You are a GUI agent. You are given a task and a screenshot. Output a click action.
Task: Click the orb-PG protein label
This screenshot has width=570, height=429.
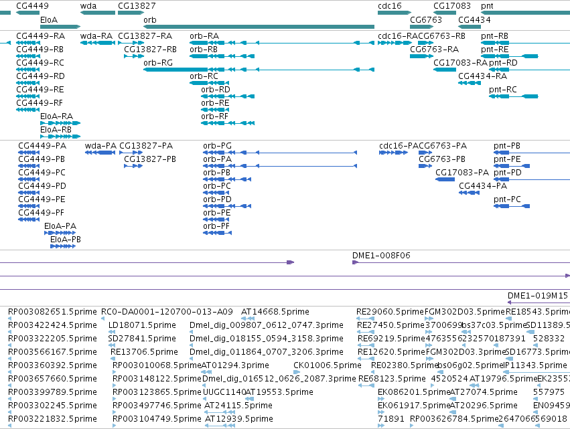pos(218,146)
